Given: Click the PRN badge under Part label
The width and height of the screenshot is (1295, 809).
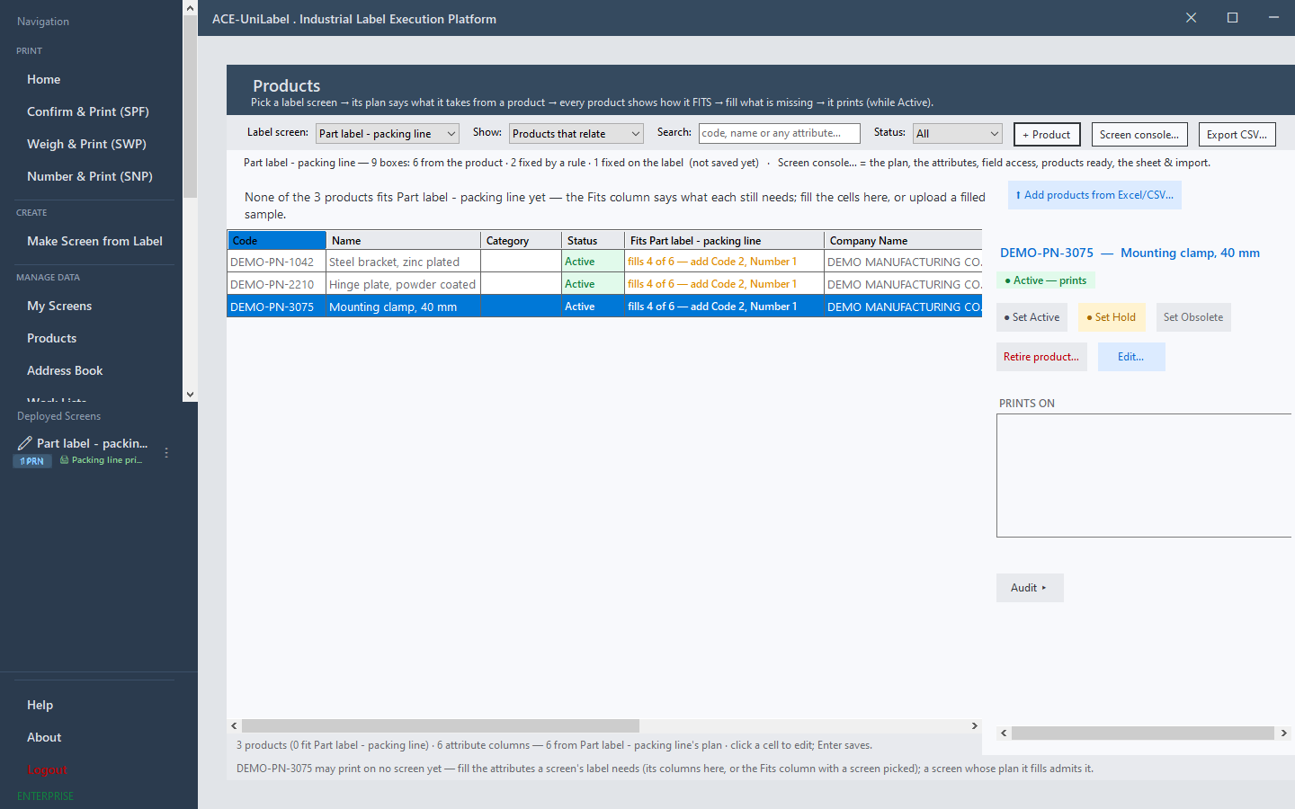Looking at the screenshot, I should (x=32, y=461).
